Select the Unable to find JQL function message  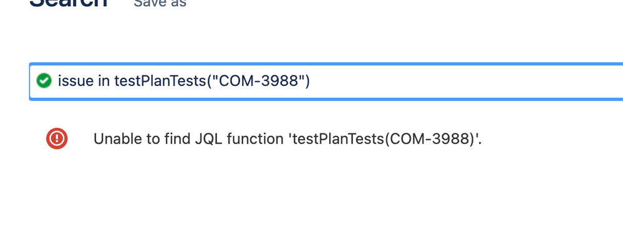coord(287,139)
